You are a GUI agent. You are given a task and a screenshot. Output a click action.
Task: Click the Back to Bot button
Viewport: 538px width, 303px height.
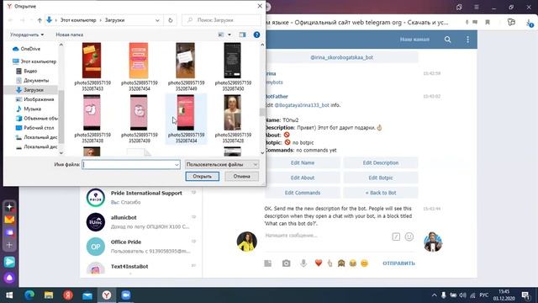(381, 193)
